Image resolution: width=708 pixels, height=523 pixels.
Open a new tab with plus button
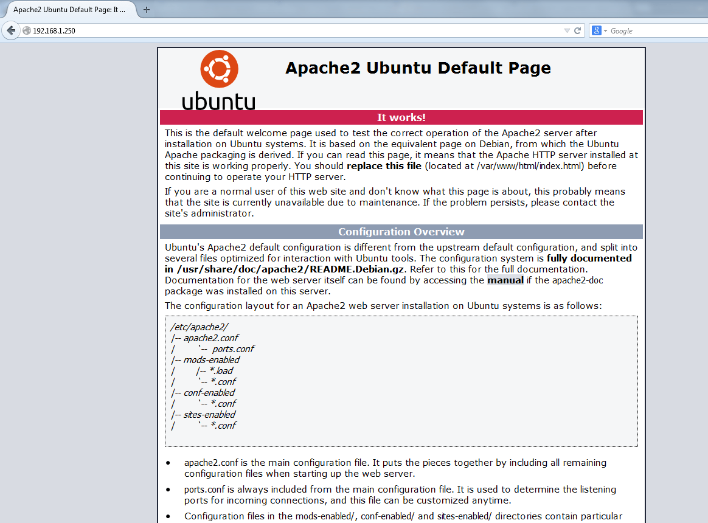tap(147, 10)
